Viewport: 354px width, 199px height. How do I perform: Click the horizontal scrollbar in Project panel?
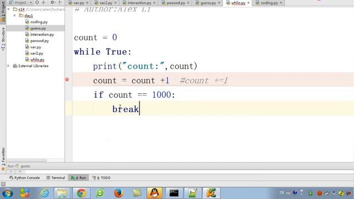27,160
